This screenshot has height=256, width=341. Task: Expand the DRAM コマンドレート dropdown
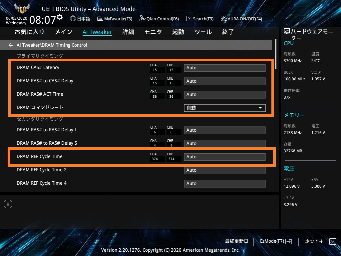[x=225, y=108]
